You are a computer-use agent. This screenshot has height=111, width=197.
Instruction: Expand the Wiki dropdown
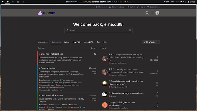(131, 7)
